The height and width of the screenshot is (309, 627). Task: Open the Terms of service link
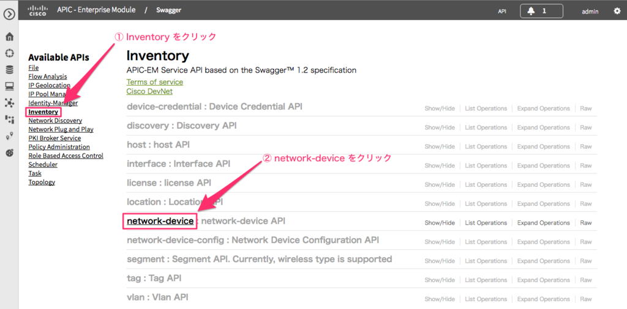tap(155, 82)
